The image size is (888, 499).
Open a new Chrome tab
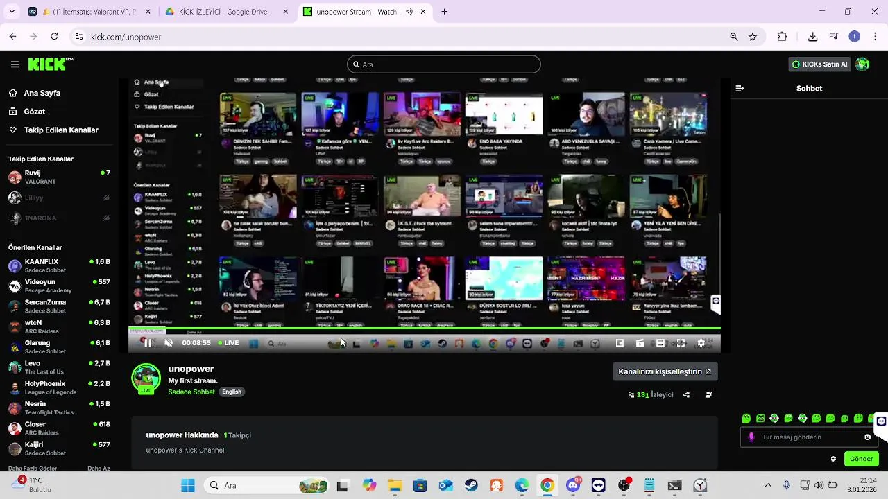[x=445, y=12]
